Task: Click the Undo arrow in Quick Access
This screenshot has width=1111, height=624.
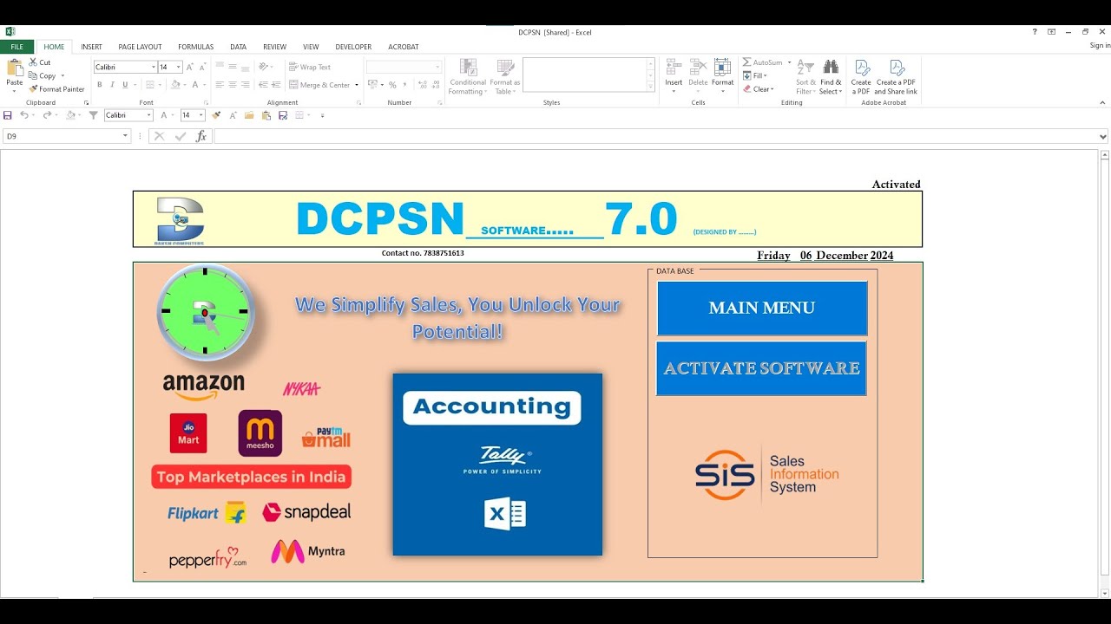Action: click(24, 115)
